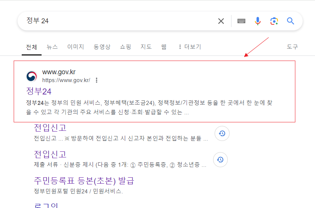This screenshot has width=315, height=208.
Task: Open the second 전입신고 sitelink
Action: [x=50, y=154]
